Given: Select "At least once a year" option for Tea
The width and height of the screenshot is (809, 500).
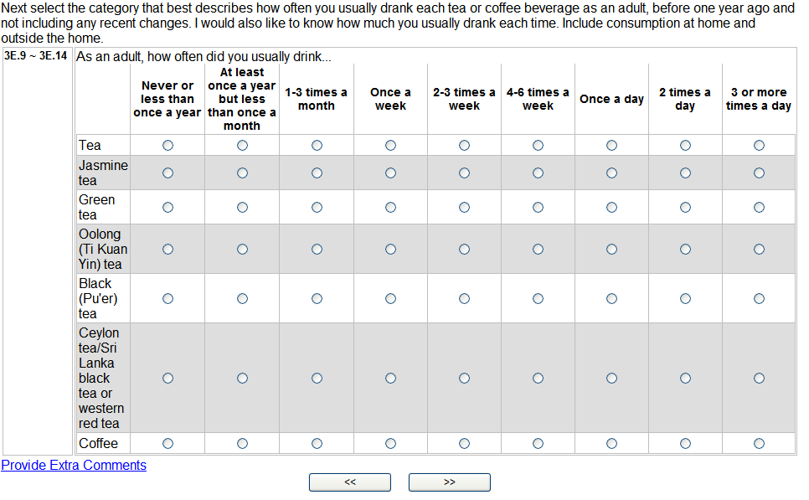Looking at the screenshot, I should [x=242, y=146].
